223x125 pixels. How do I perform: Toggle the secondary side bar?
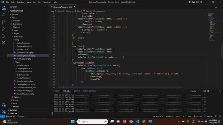pyautogui.click(x=197, y=2)
